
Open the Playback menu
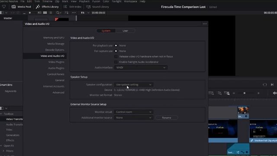tap(84, 1)
